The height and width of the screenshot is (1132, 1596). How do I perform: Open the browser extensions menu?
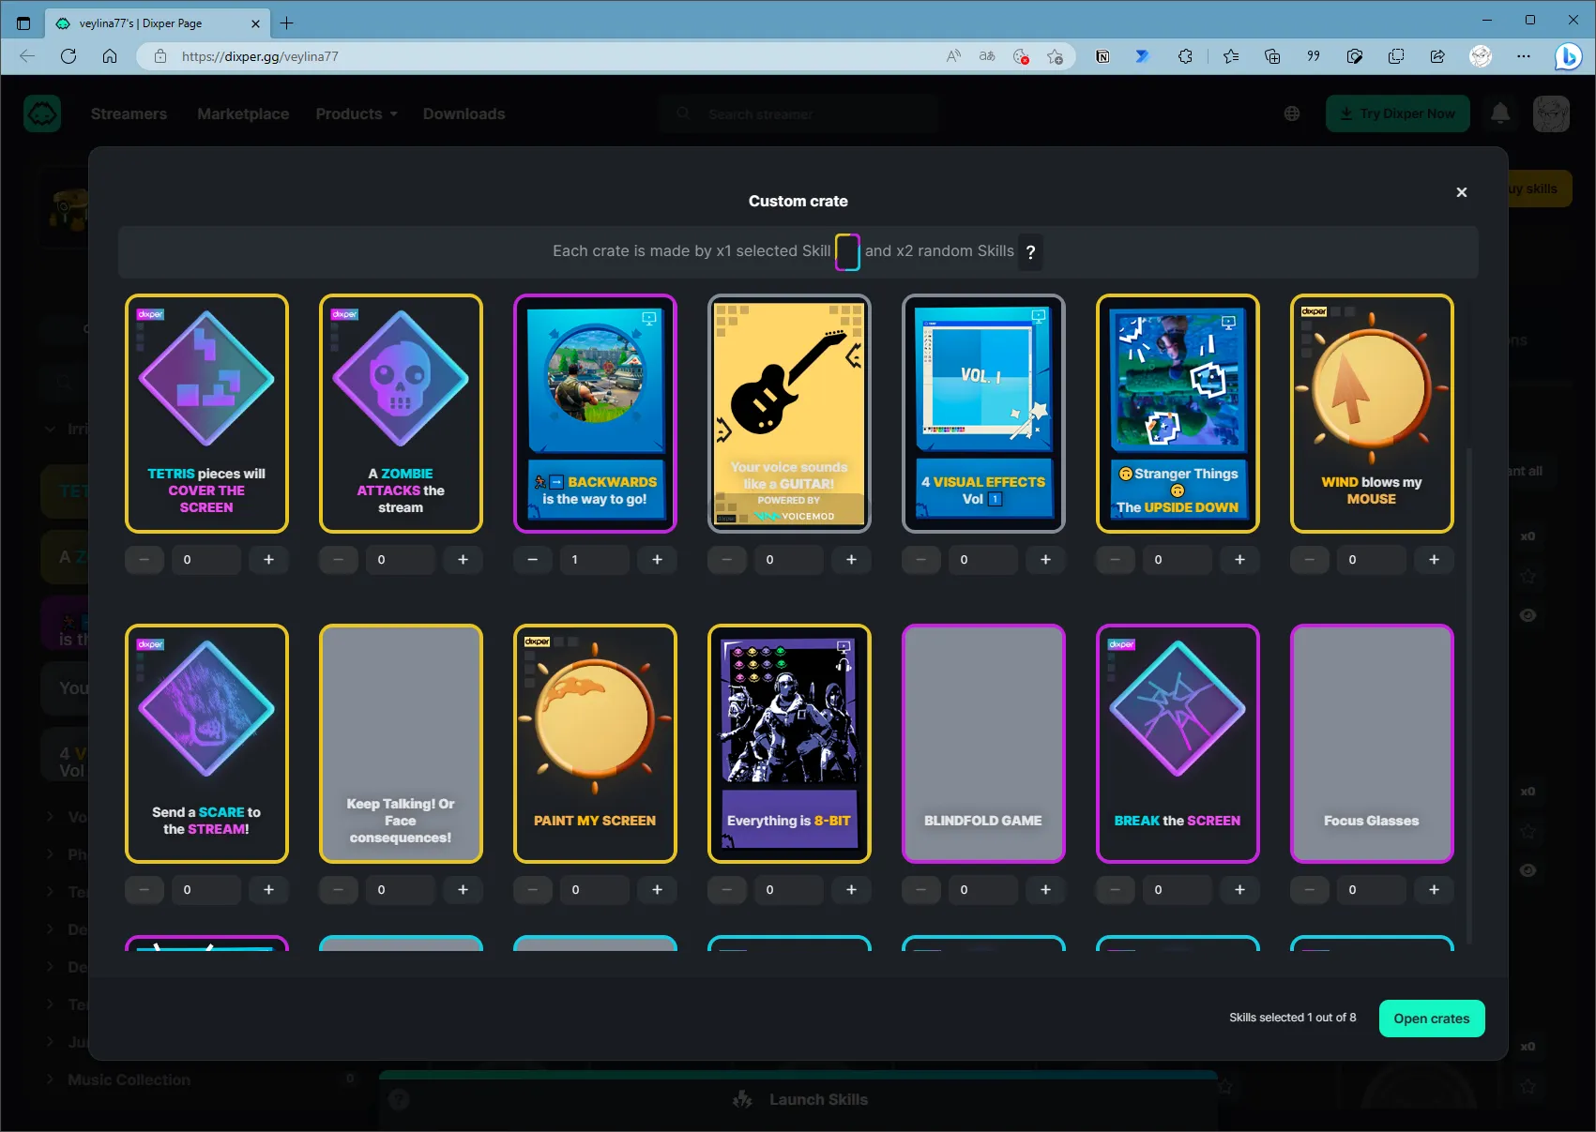(1185, 56)
